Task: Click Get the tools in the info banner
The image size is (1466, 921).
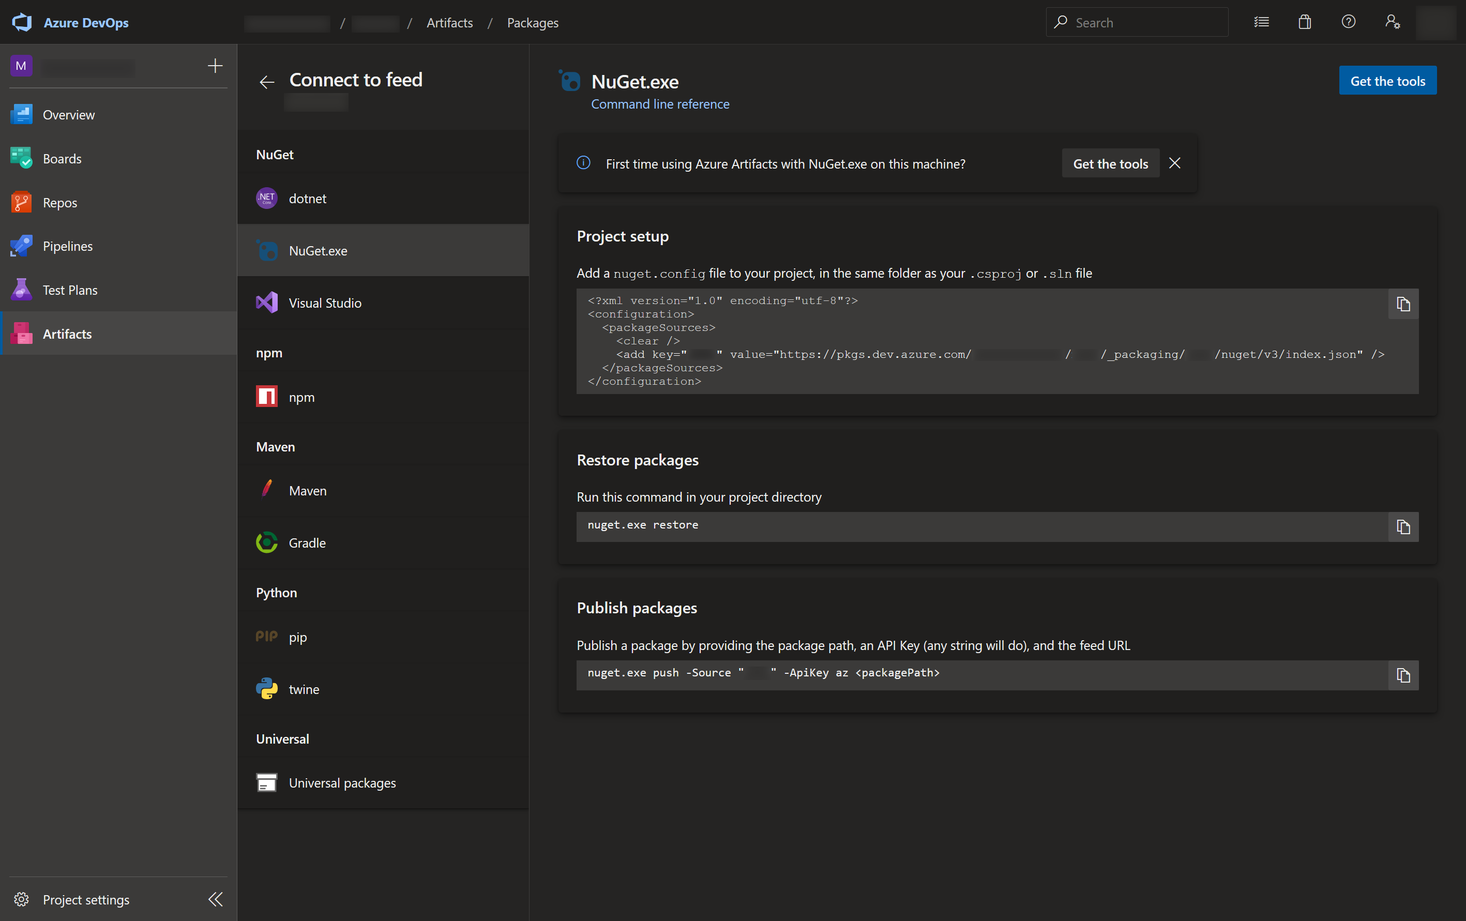Action: [1110, 164]
